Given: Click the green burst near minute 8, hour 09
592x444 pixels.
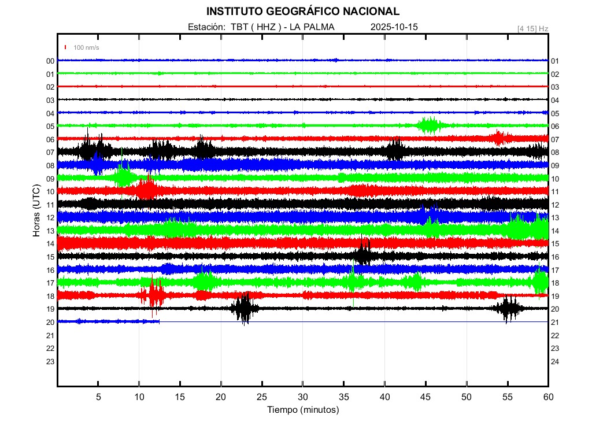Looking at the screenshot, I should [122, 176].
